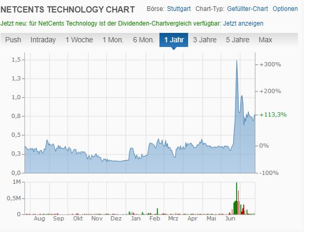The image size is (309, 235).
Task: Click the Aug month label
Action: pyautogui.click(x=40, y=219)
